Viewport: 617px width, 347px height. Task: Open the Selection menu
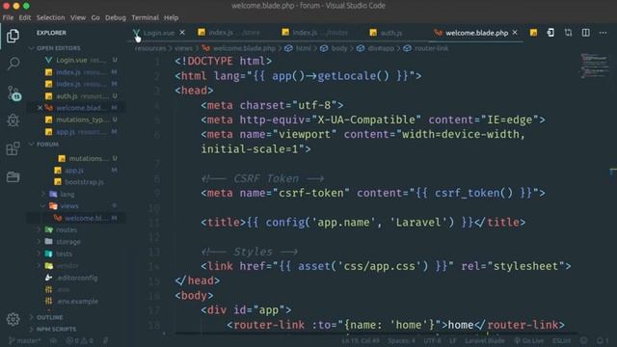coord(51,17)
